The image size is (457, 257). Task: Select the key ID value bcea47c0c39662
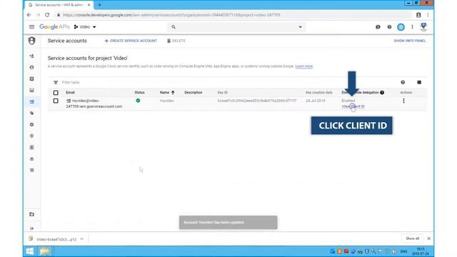pyautogui.click(x=257, y=101)
